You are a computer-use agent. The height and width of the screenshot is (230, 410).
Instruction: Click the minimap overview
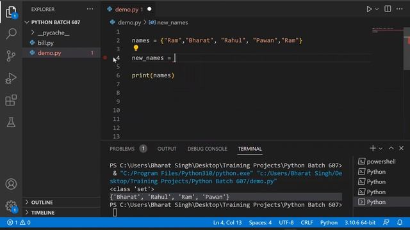point(388,31)
